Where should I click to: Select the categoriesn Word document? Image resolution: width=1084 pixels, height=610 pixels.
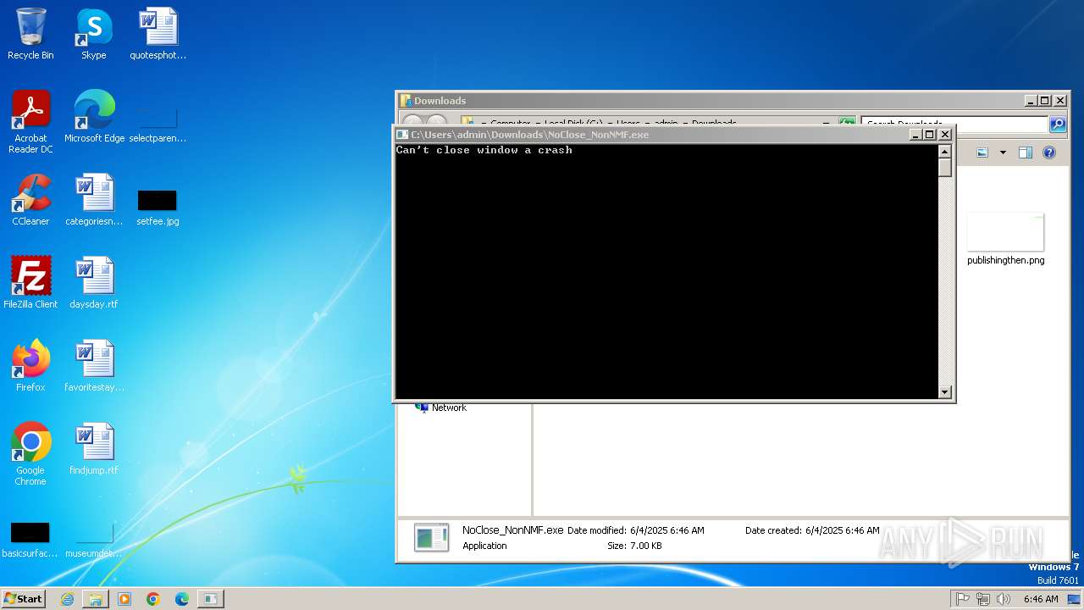tap(94, 200)
